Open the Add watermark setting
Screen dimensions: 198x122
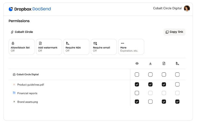pyautogui.click(x=49, y=47)
